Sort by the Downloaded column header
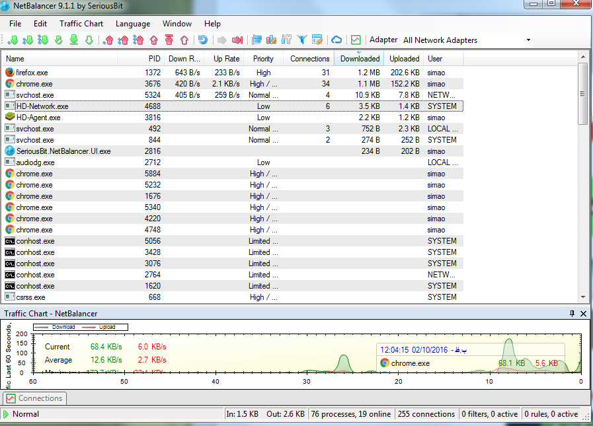Viewport: 593px width, 426px height. click(359, 59)
